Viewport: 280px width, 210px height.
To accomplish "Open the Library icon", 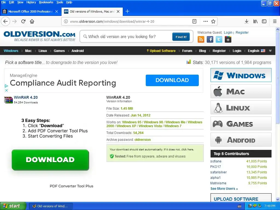I will pyautogui.click(x=255, y=21).
